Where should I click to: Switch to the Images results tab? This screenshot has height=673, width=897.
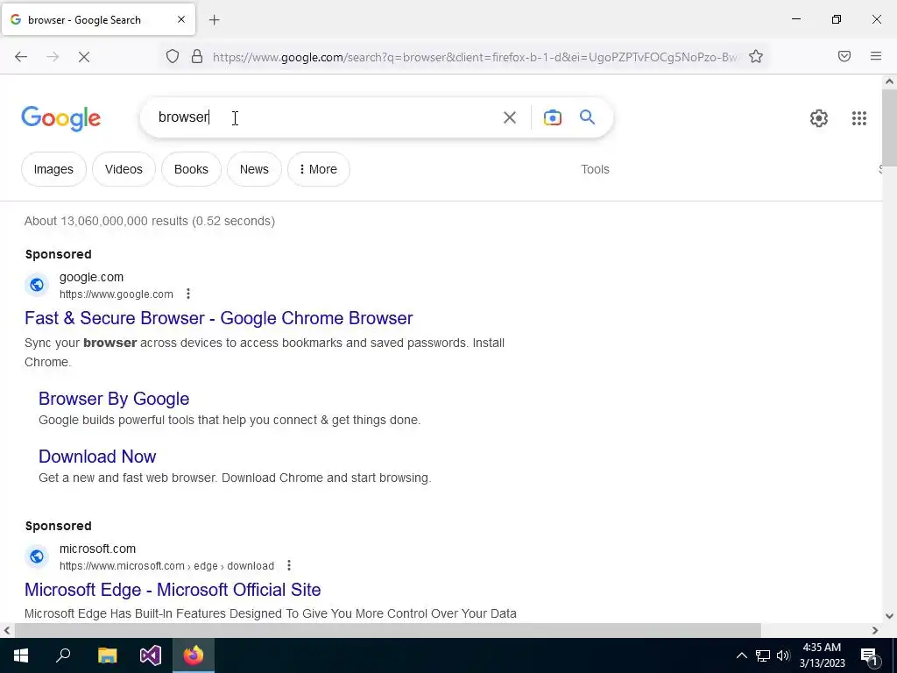(x=53, y=169)
